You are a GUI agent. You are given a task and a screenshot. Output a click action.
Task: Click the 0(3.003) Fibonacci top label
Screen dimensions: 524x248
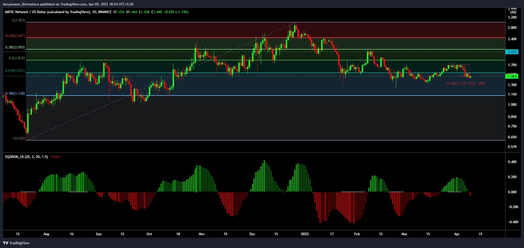[x=18, y=21]
